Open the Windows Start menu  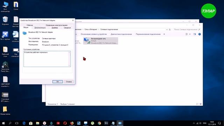(x=3, y=123)
